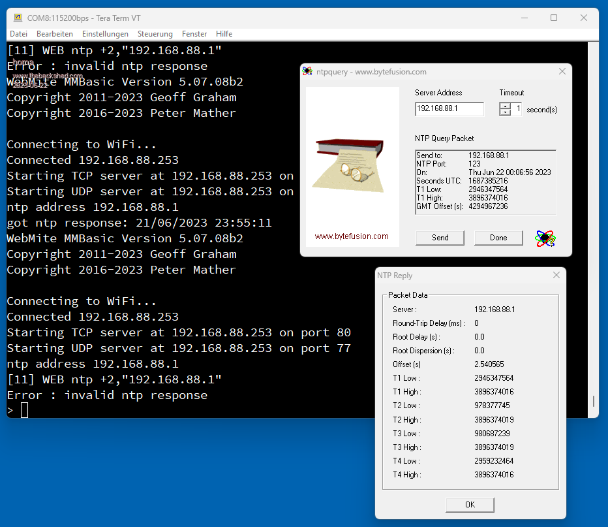The image size is (608, 527).
Task: Confirm NTP Reply with OK
Action: [470, 505]
